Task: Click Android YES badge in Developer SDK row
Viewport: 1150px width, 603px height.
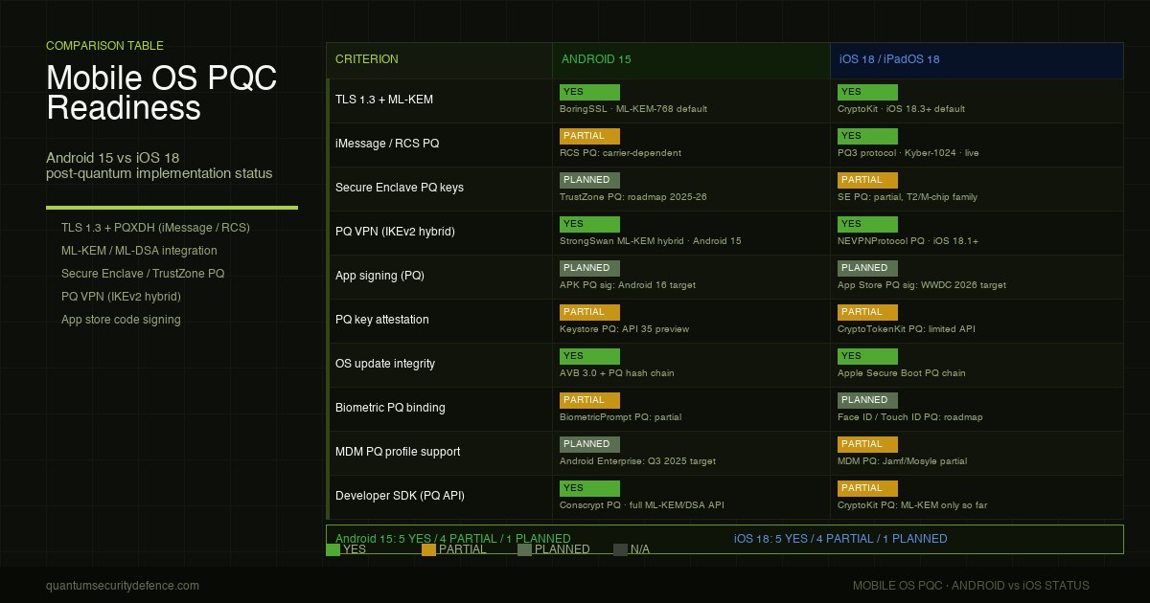Action: 589,488
